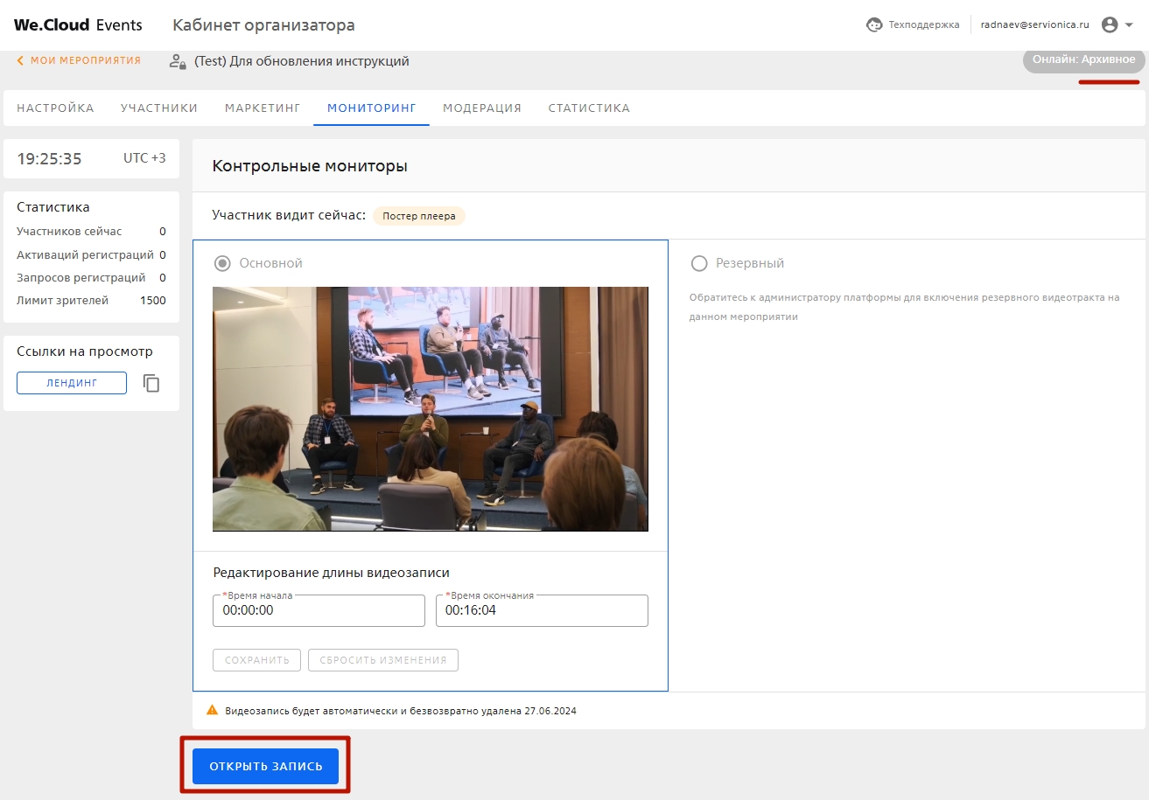Click the Лендинг button
This screenshot has width=1149, height=800.
[x=72, y=383]
